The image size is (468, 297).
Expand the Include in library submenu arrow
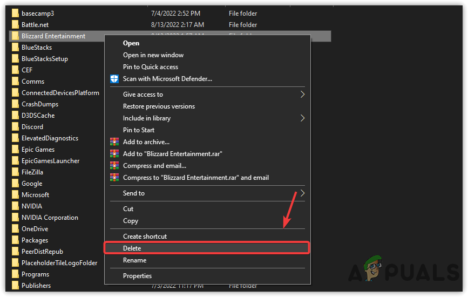coord(302,118)
